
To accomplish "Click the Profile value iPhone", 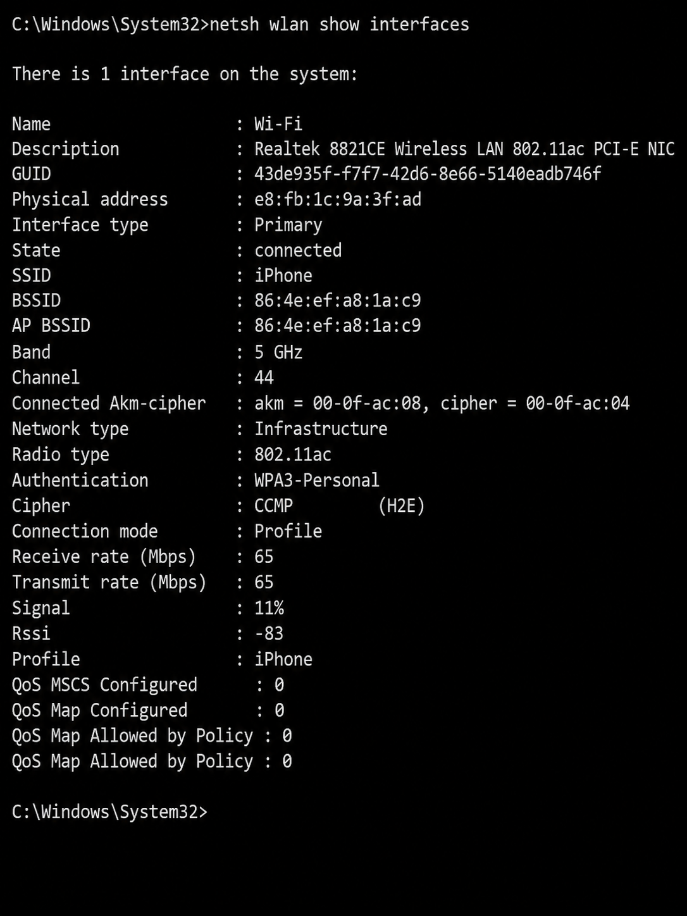I will click(283, 659).
